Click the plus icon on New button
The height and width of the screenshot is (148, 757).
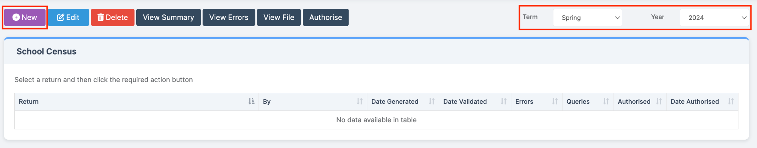tap(16, 17)
